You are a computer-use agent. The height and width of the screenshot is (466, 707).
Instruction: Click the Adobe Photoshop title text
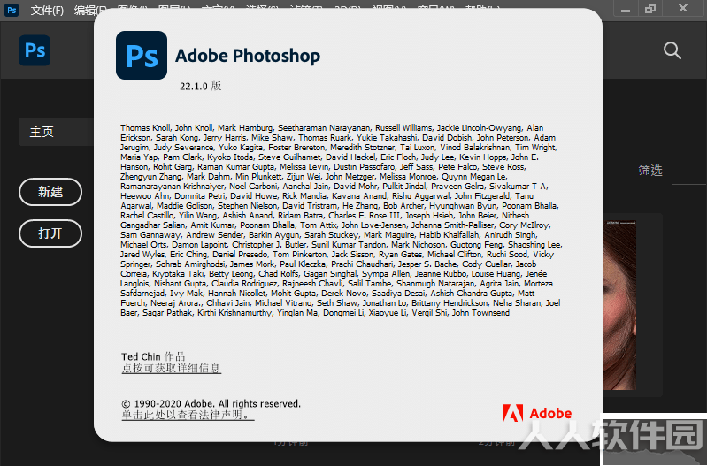pos(248,56)
